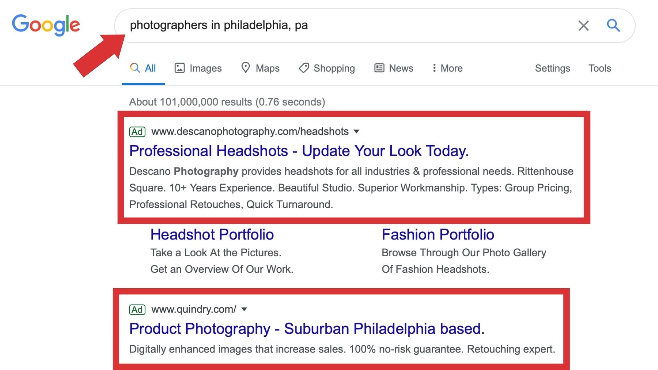
Task: Go to the Shopping tab
Action: pos(327,68)
